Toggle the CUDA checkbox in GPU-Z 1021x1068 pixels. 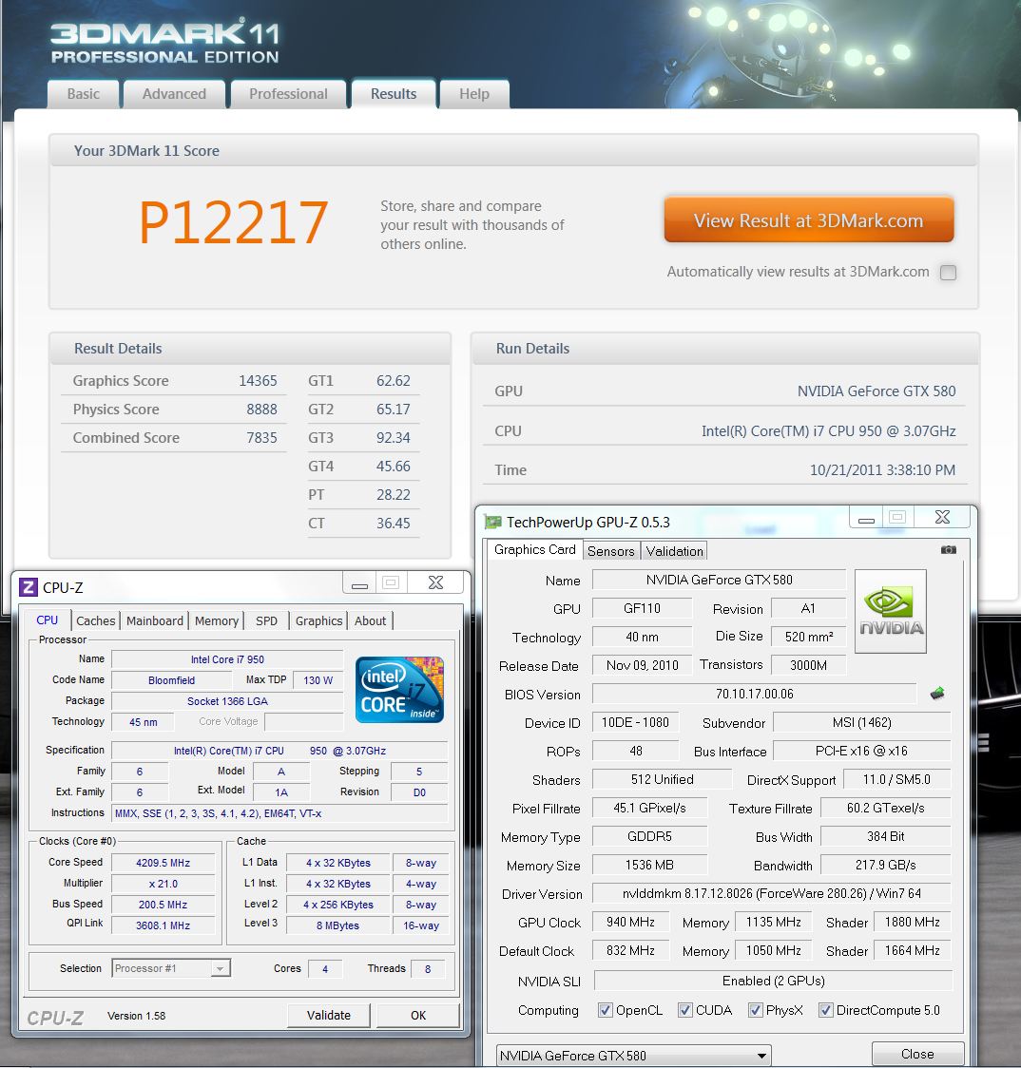[x=685, y=1010]
